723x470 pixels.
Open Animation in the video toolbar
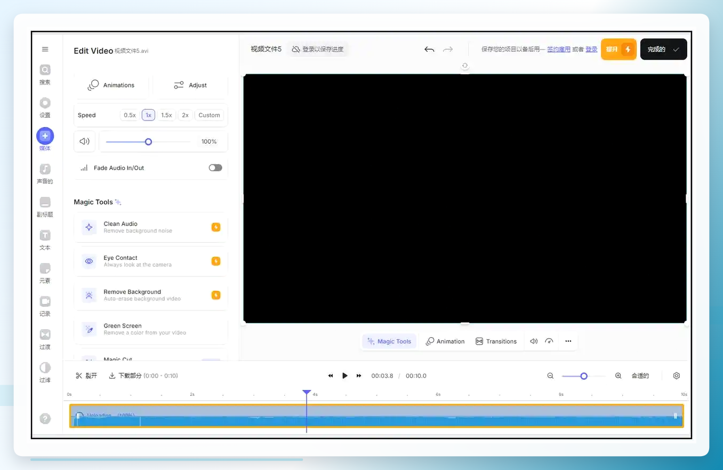tap(445, 341)
